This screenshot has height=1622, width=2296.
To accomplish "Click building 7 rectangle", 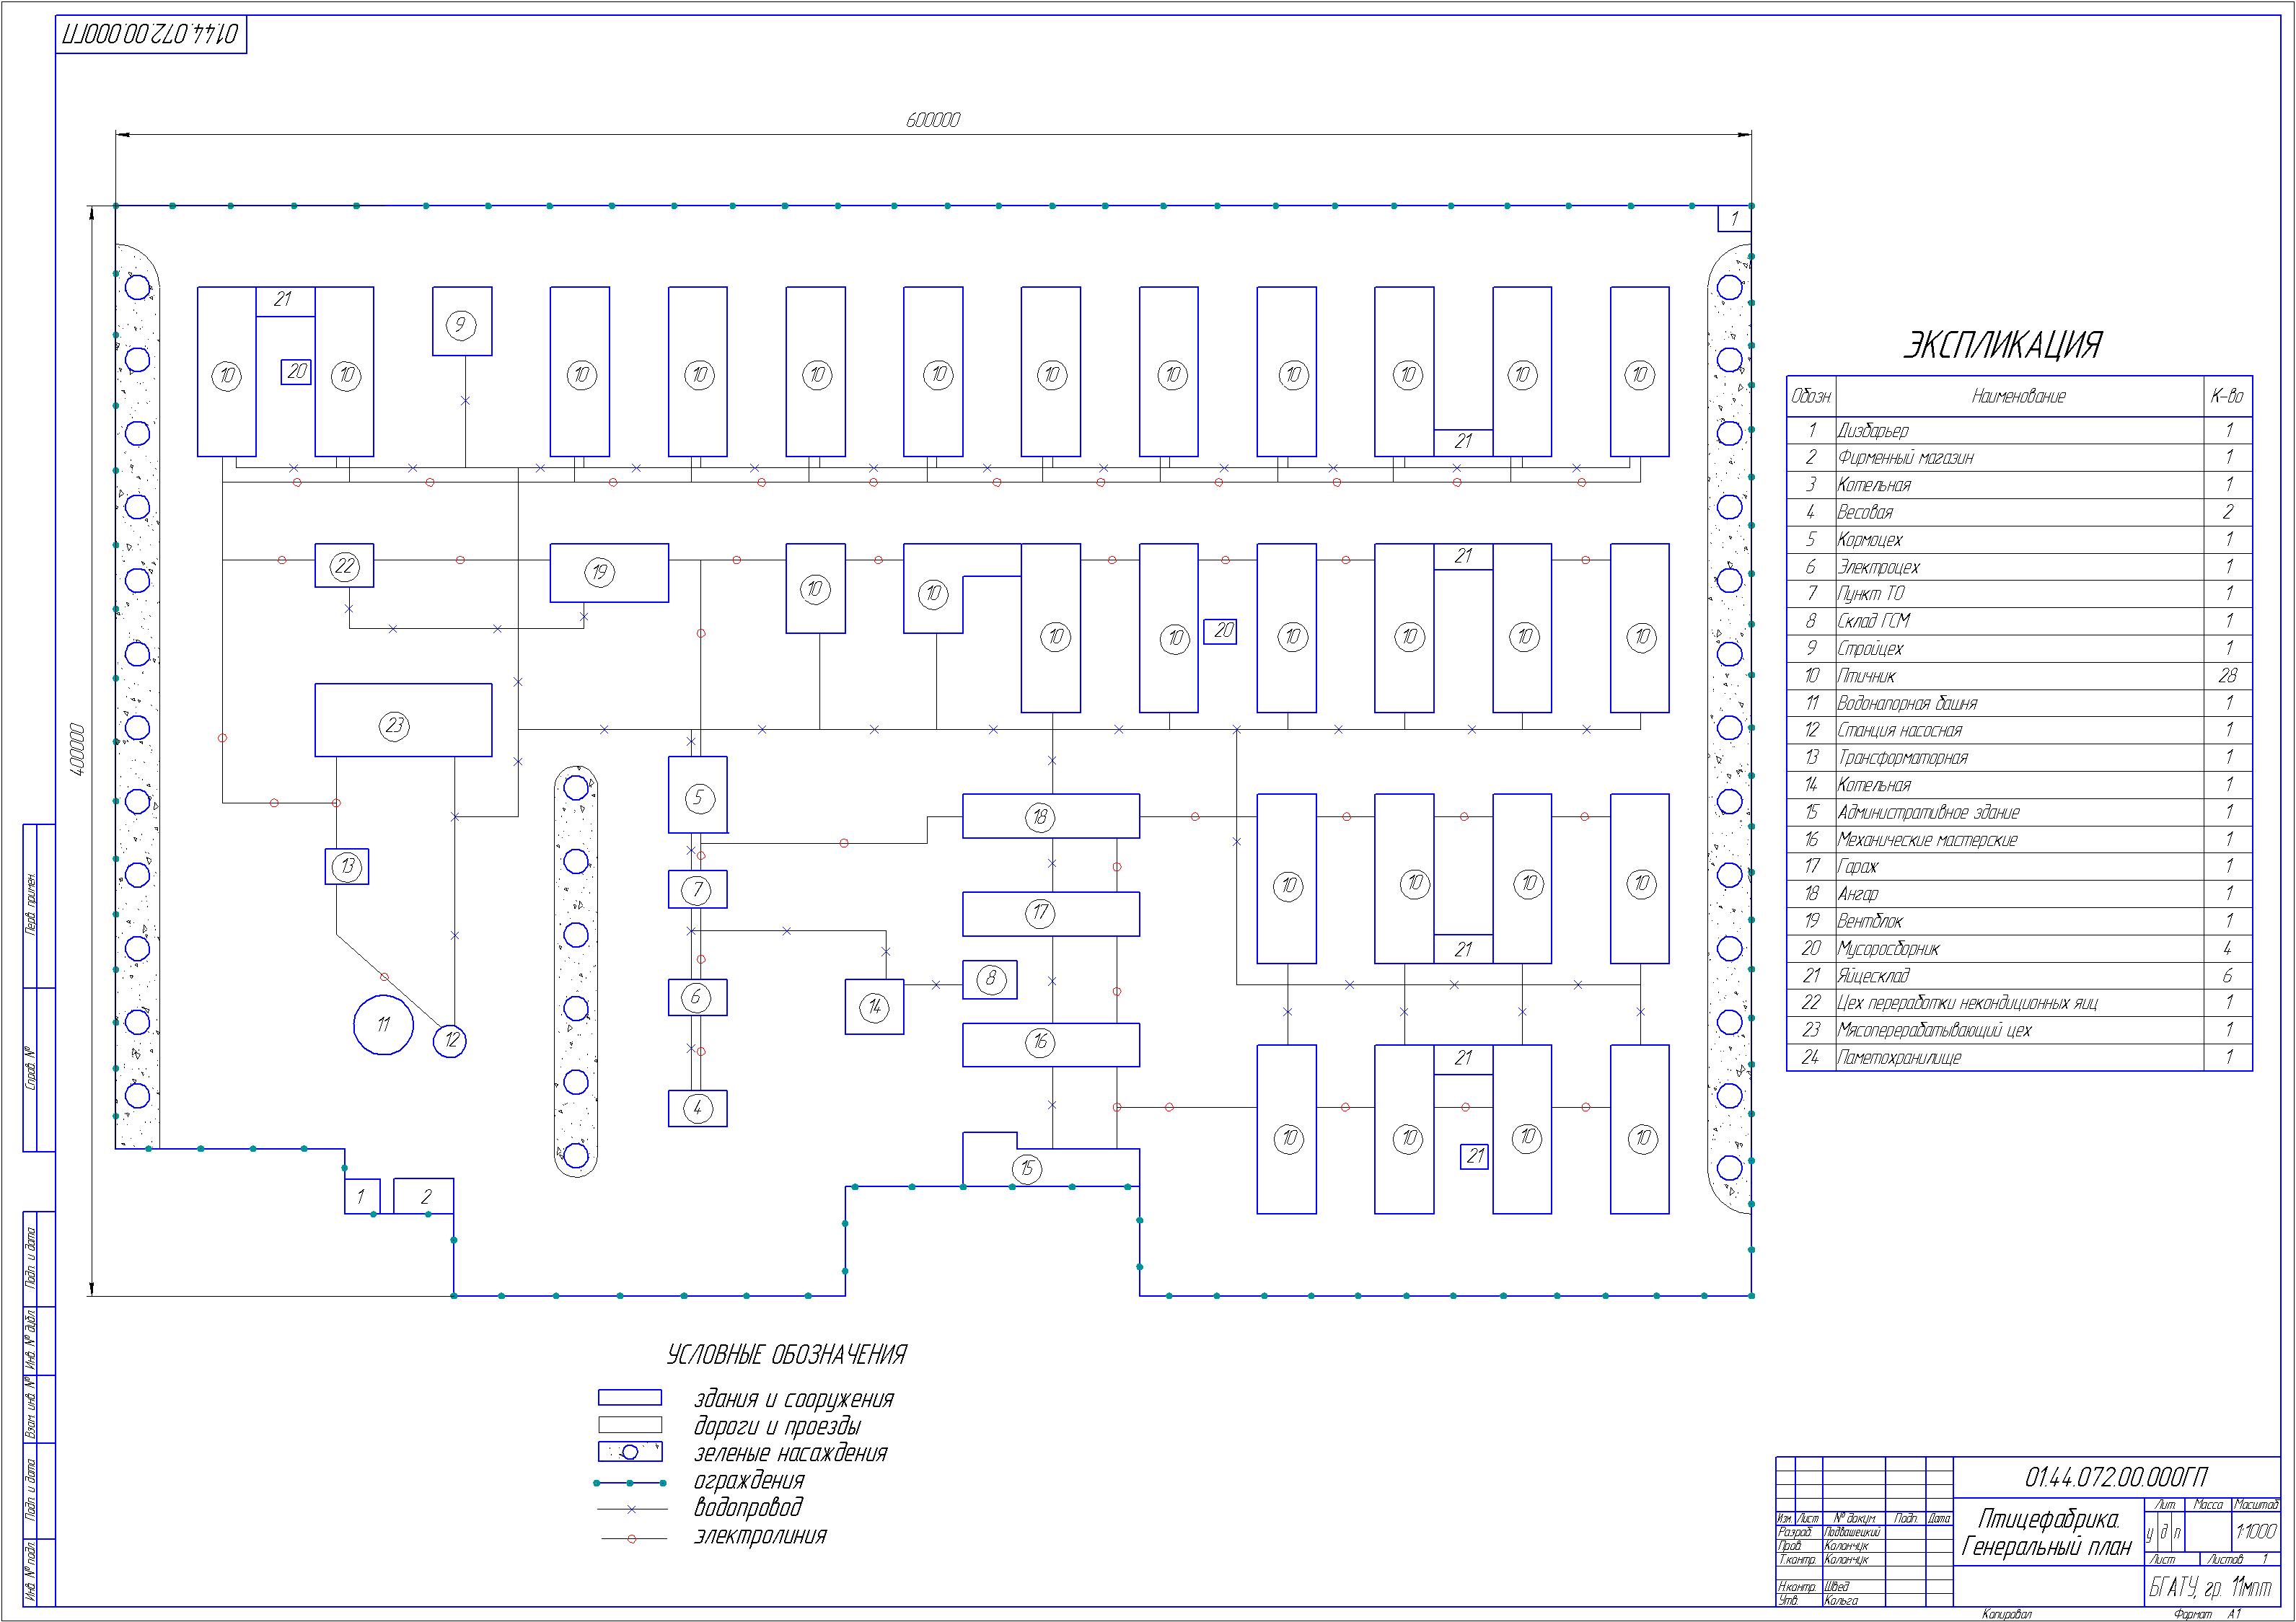I will point(698,889).
